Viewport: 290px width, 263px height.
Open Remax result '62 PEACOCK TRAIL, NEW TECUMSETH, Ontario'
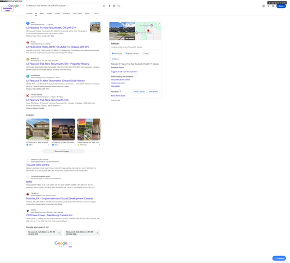pyautogui.click(x=57, y=47)
